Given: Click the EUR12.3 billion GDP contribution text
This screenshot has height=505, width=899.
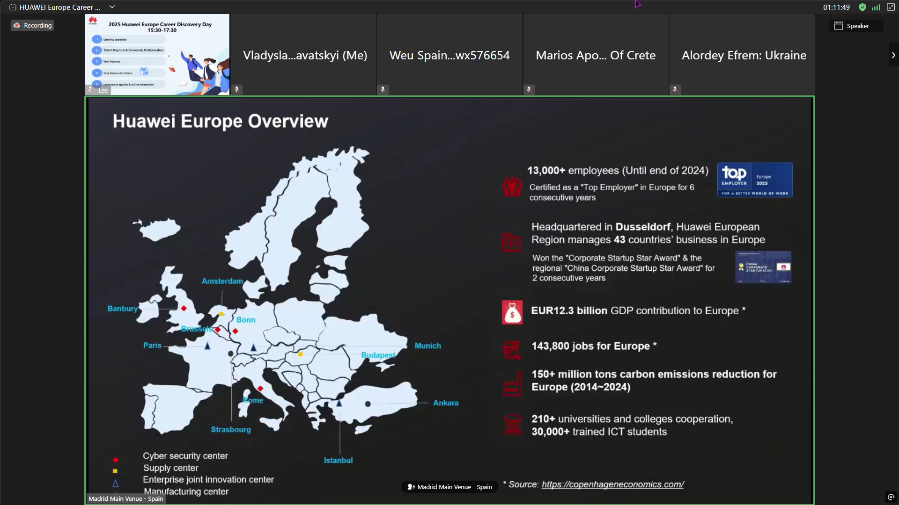Looking at the screenshot, I should pos(638,310).
